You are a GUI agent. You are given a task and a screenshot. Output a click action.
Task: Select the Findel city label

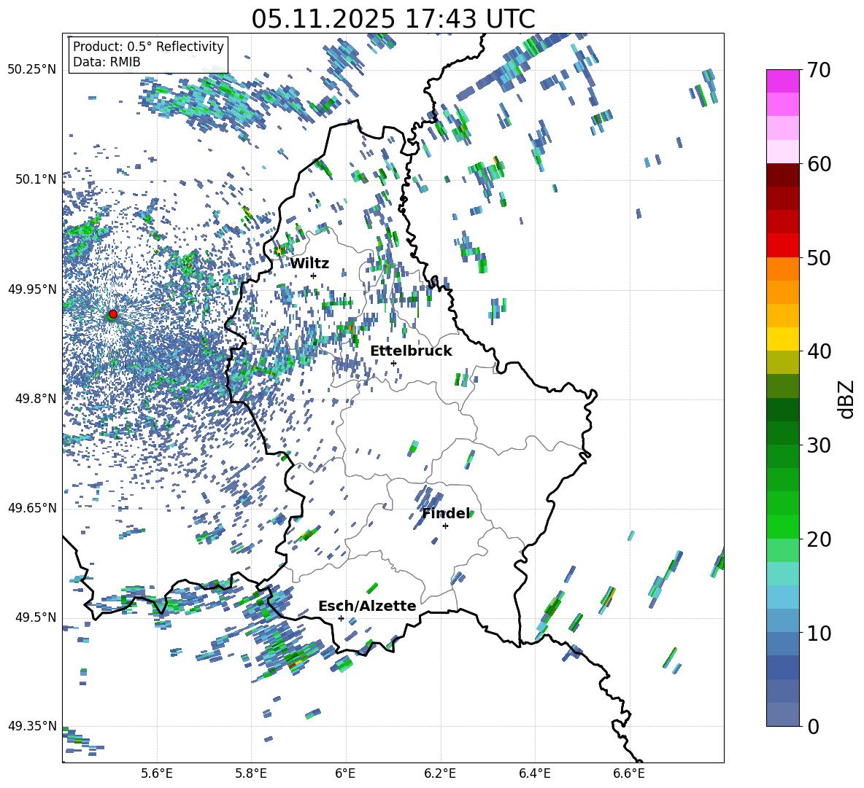[446, 513]
